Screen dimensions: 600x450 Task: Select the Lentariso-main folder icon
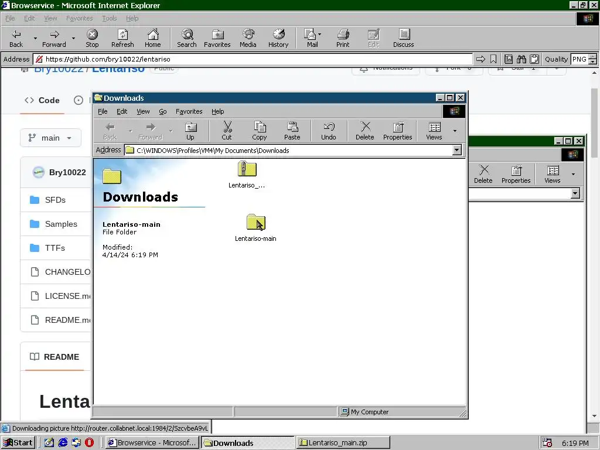pyautogui.click(x=255, y=223)
